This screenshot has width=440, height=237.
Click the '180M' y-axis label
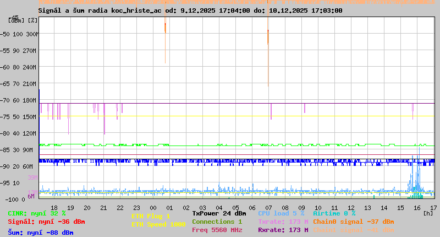(x=30, y=101)
